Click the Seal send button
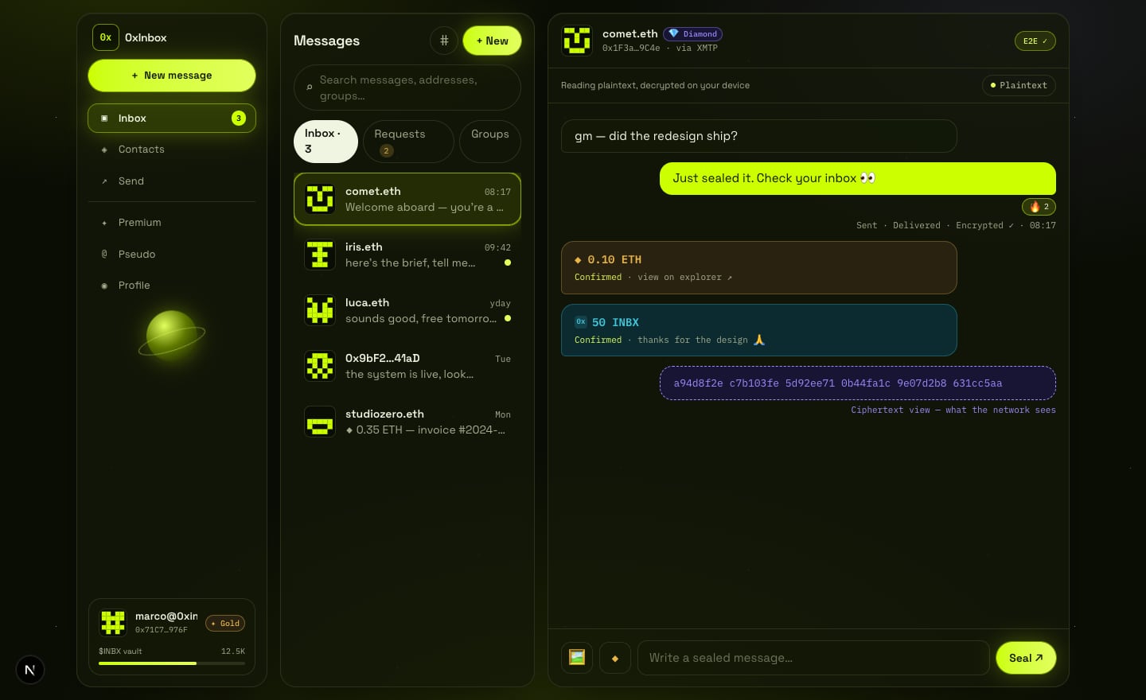 1026,658
